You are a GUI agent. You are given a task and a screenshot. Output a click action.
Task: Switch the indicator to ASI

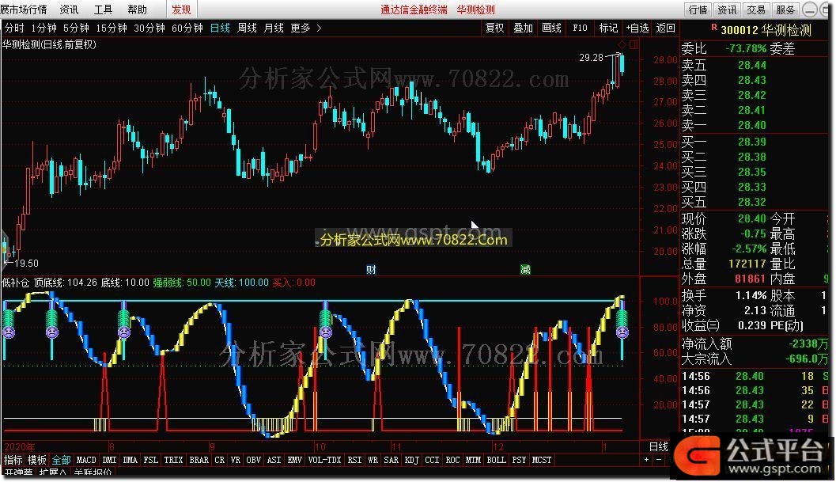[x=274, y=460]
